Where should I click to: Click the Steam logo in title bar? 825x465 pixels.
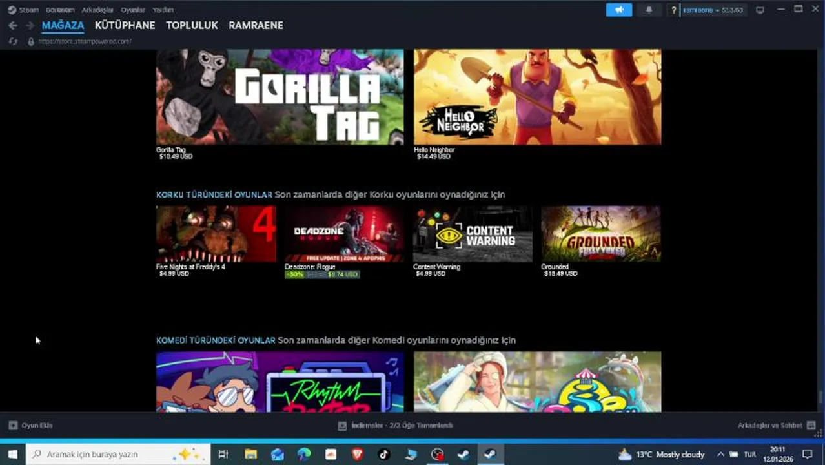[x=12, y=10]
